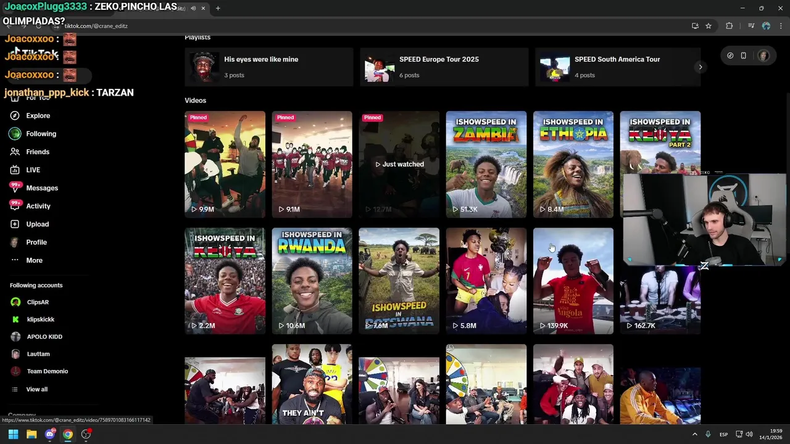The height and width of the screenshot is (444, 790).
Task: Open the Following feed icon
Action: coord(15,134)
